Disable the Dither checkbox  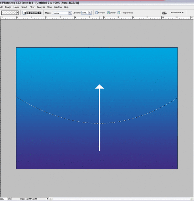coord(108,13)
